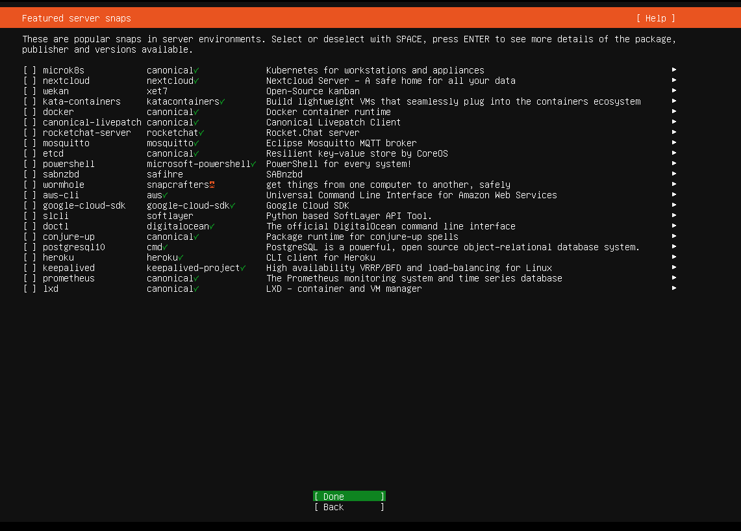Click publisher name 'xet7'

157,91
